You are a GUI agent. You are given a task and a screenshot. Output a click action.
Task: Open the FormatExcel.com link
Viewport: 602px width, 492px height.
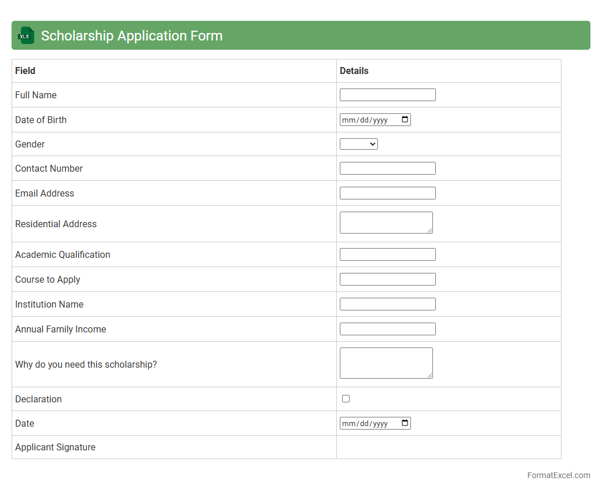pyautogui.click(x=558, y=475)
